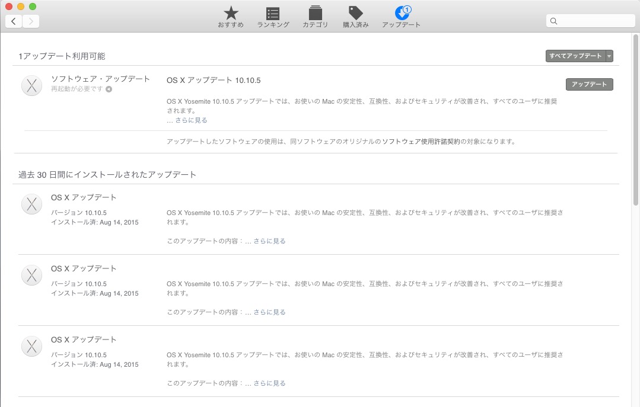The width and height of the screenshot is (640, 407).
Task: Click the アップデート button for OS X 10.10.5
Action: click(x=589, y=84)
